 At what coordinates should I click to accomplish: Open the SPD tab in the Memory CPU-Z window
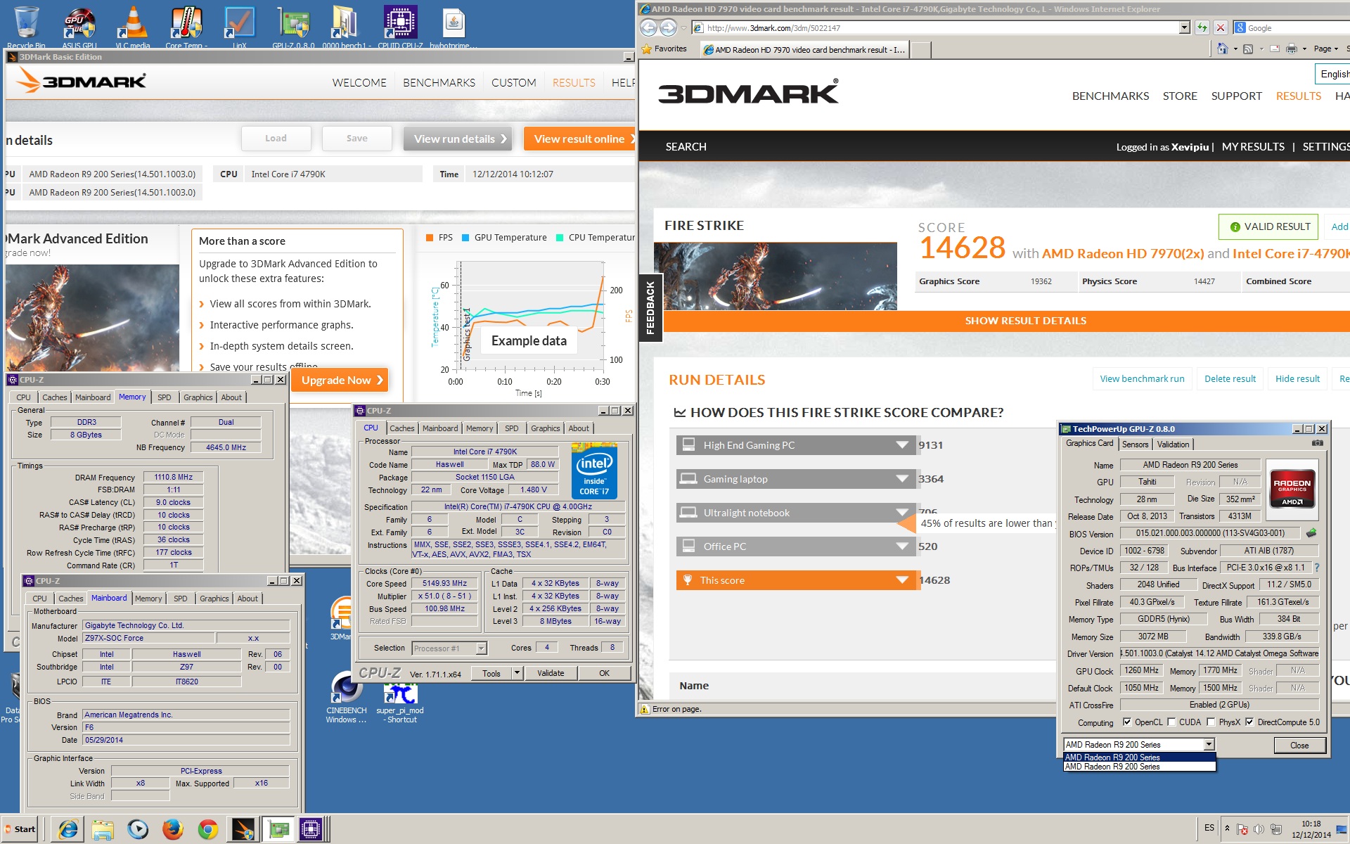point(164,397)
